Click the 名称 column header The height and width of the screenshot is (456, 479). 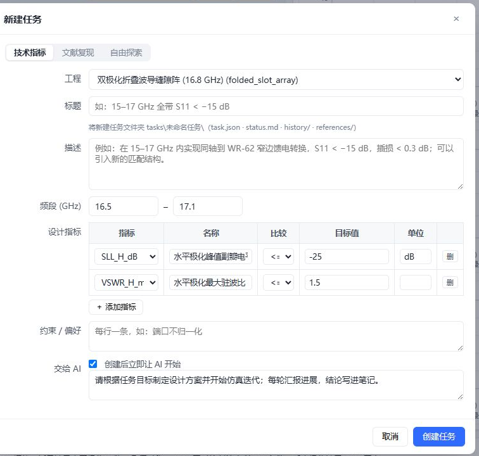tap(211, 233)
